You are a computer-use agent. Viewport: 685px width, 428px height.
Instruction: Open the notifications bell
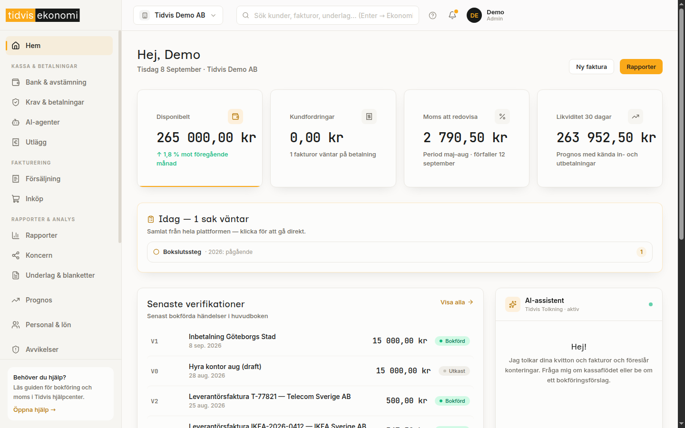(452, 15)
